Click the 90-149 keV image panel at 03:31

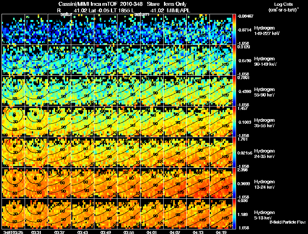(x=36, y=60)
